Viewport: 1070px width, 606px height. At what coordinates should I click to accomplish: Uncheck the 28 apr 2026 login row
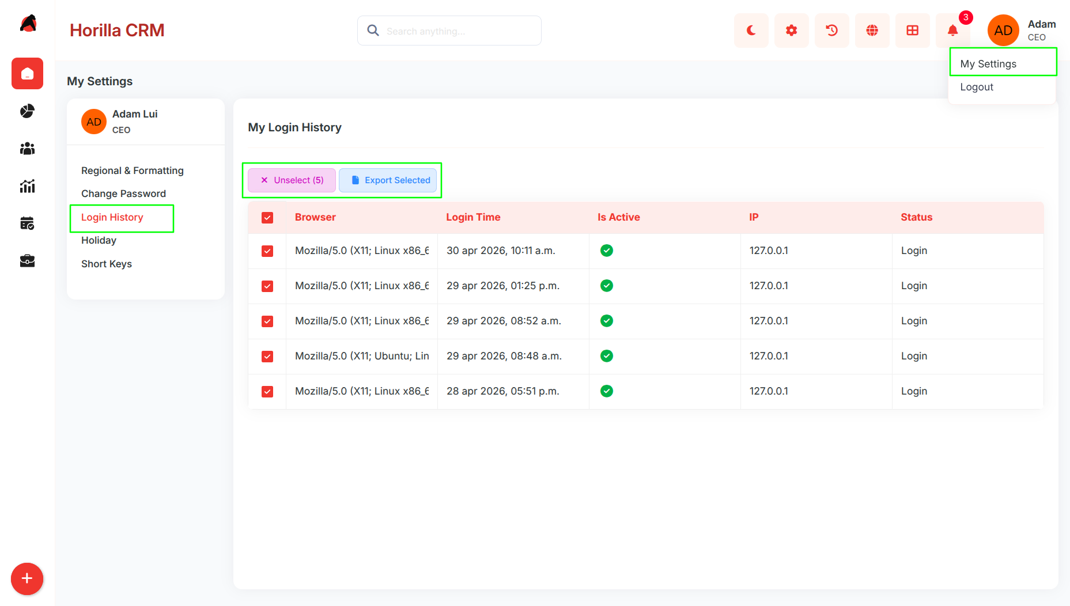[267, 392]
